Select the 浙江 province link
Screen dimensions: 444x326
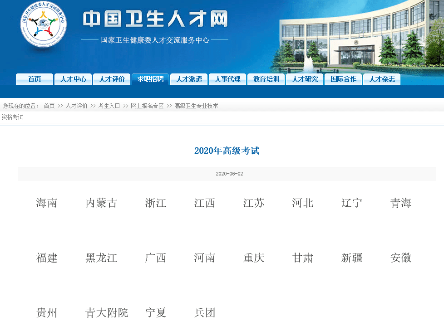(x=155, y=203)
